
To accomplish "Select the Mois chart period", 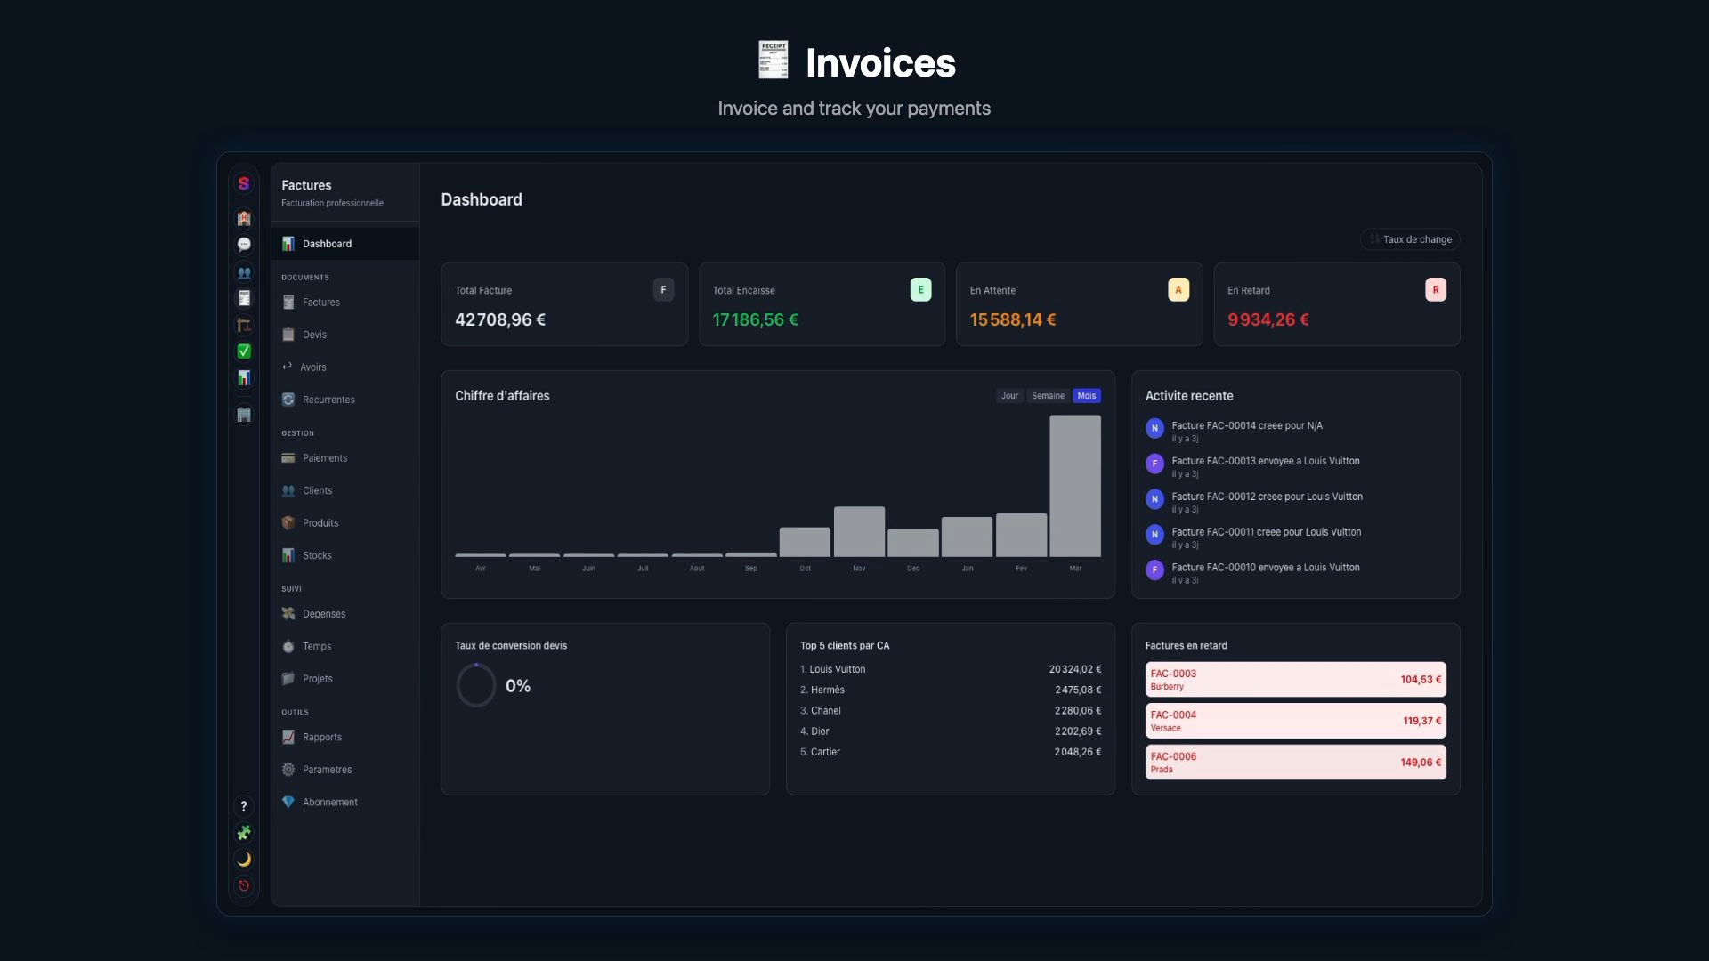I will coord(1086,396).
